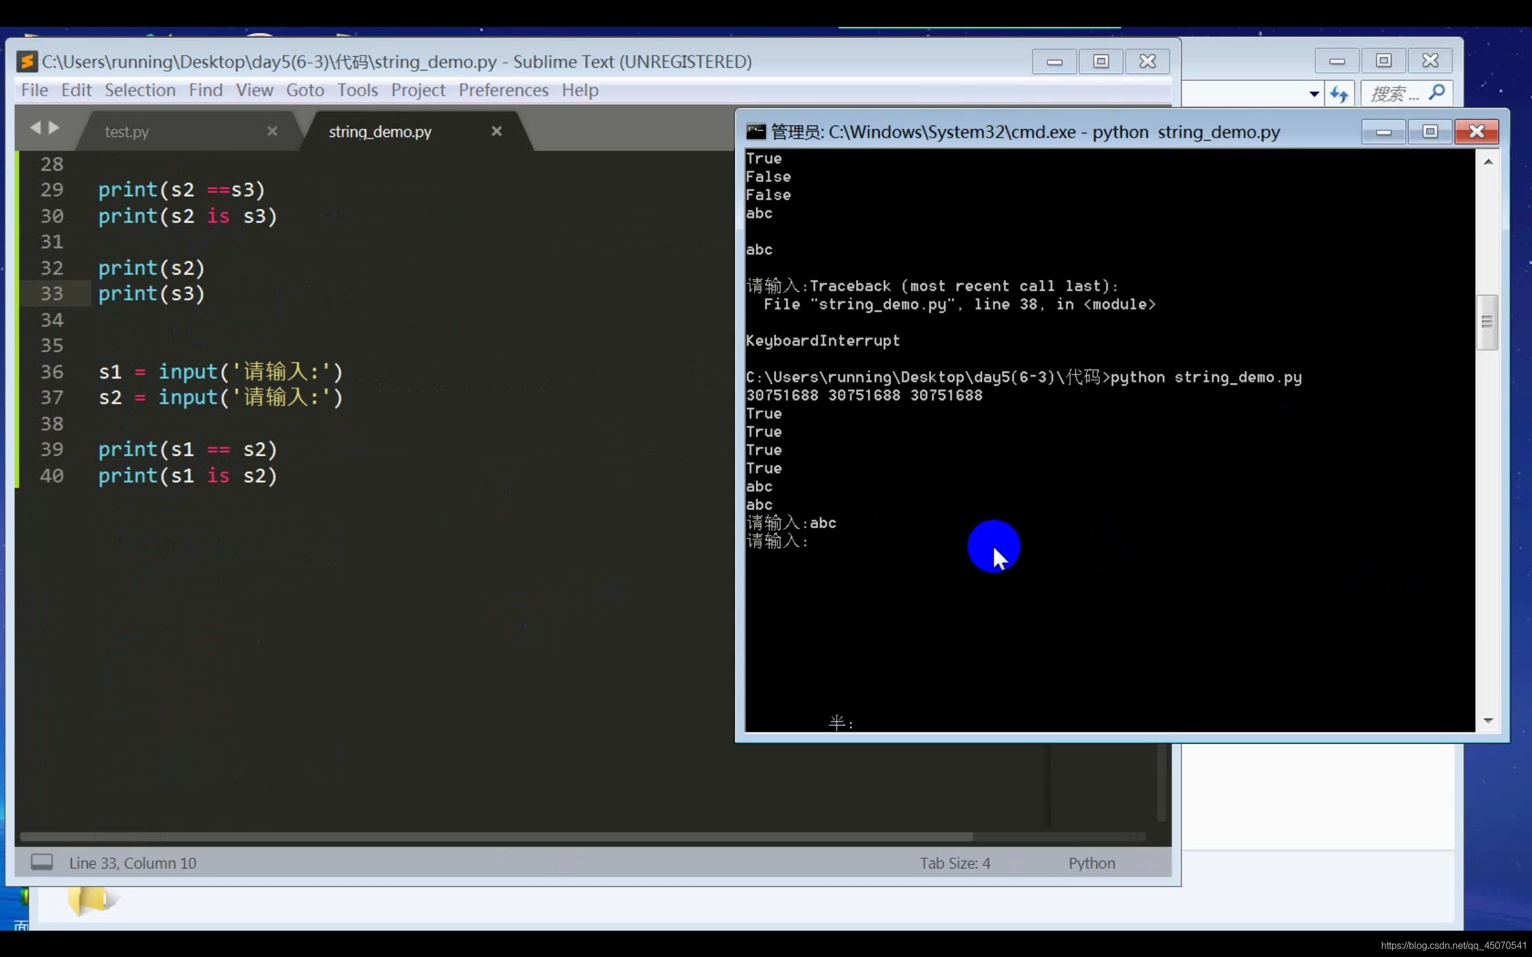Open the Goto menu
Screen dimensions: 1532x957
point(305,90)
